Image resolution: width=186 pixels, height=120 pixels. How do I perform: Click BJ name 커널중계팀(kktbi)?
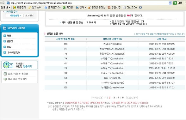tap(113, 44)
